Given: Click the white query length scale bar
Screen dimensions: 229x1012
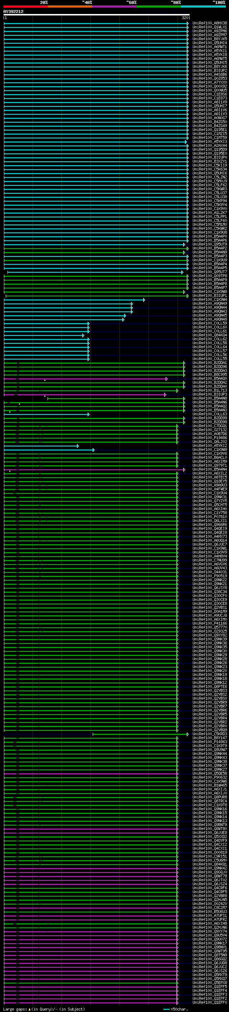Looking at the screenshot, I should (97, 15).
